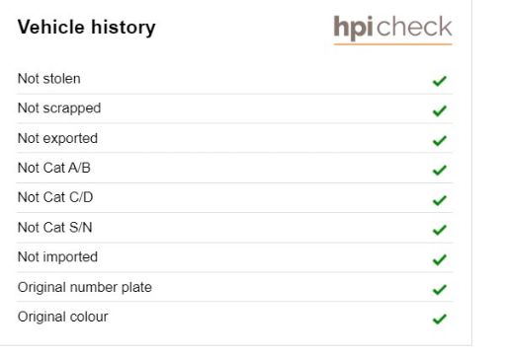Click the Original colour checkmark
The image size is (505, 355).
tap(440, 319)
